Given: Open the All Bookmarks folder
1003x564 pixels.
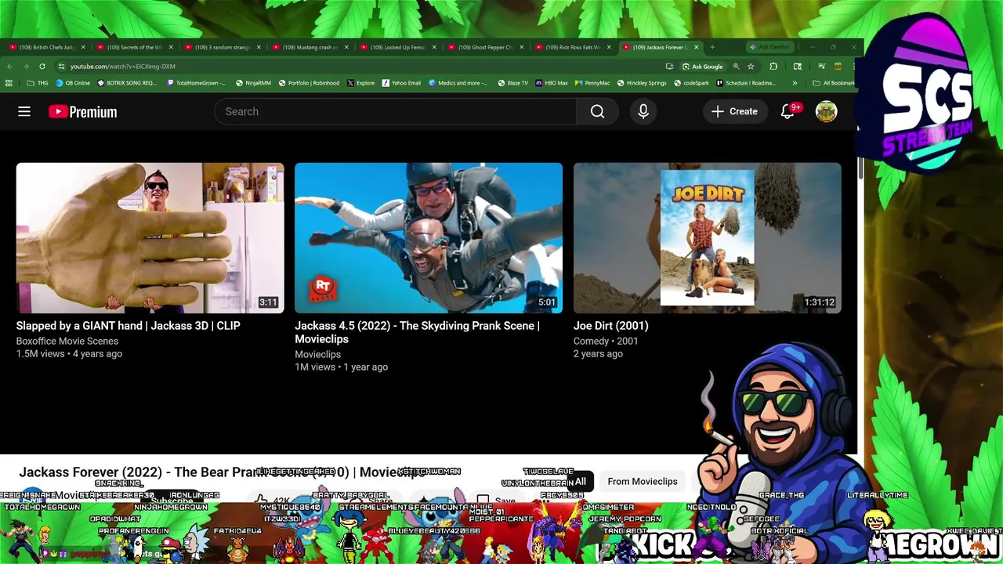Looking at the screenshot, I should tap(833, 83).
